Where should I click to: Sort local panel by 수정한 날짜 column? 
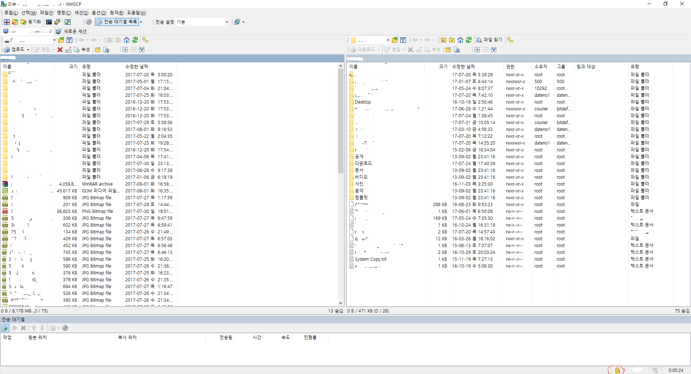pyautogui.click(x=150, y=67)
